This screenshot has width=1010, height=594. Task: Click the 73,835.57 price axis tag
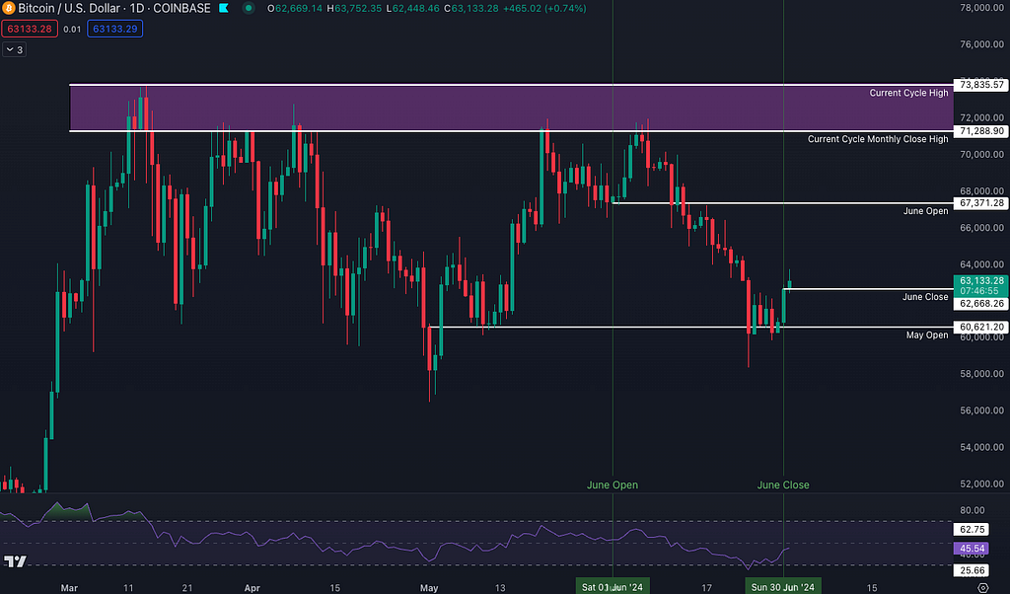[981, 85]
